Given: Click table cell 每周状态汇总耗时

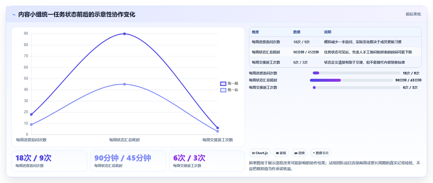Looking at the screenshot, I should [x=266, y=52].
